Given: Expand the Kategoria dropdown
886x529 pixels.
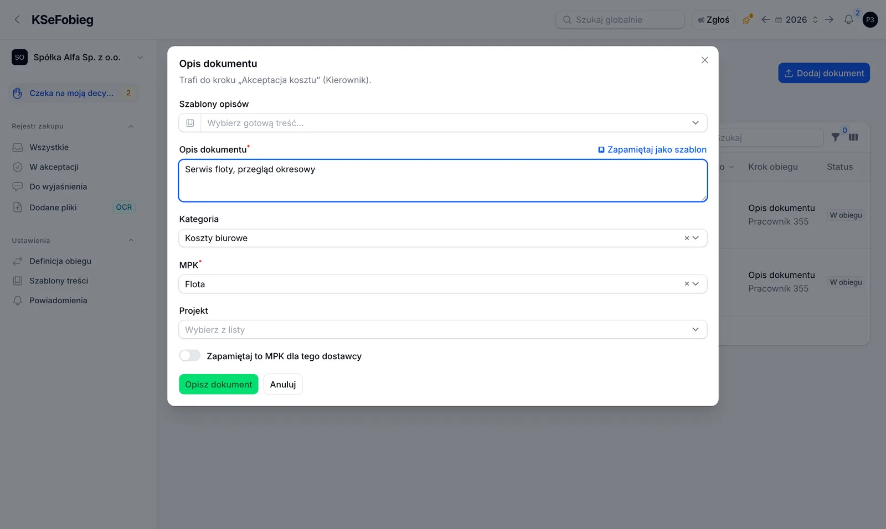Looking at the screenshot, I should (x=696, y=238).
